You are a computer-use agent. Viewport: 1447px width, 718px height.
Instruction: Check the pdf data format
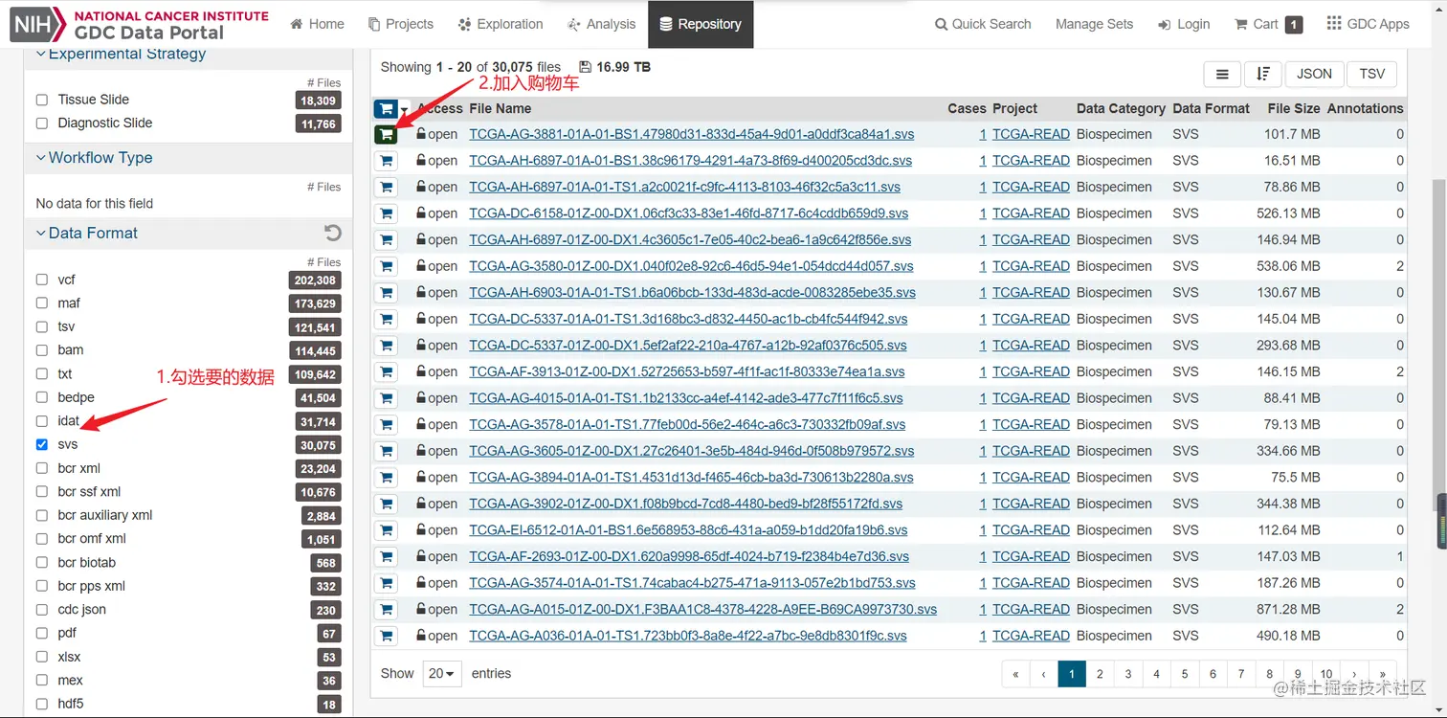[x=42, y=633]
